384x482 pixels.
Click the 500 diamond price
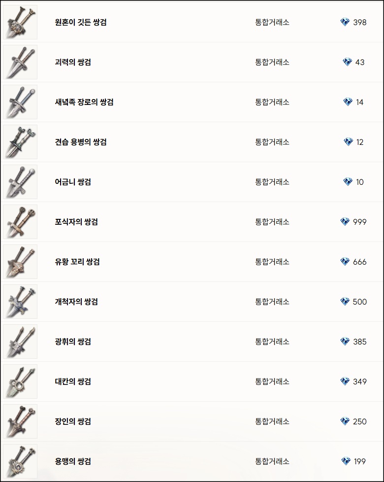(x=360, y=302)
